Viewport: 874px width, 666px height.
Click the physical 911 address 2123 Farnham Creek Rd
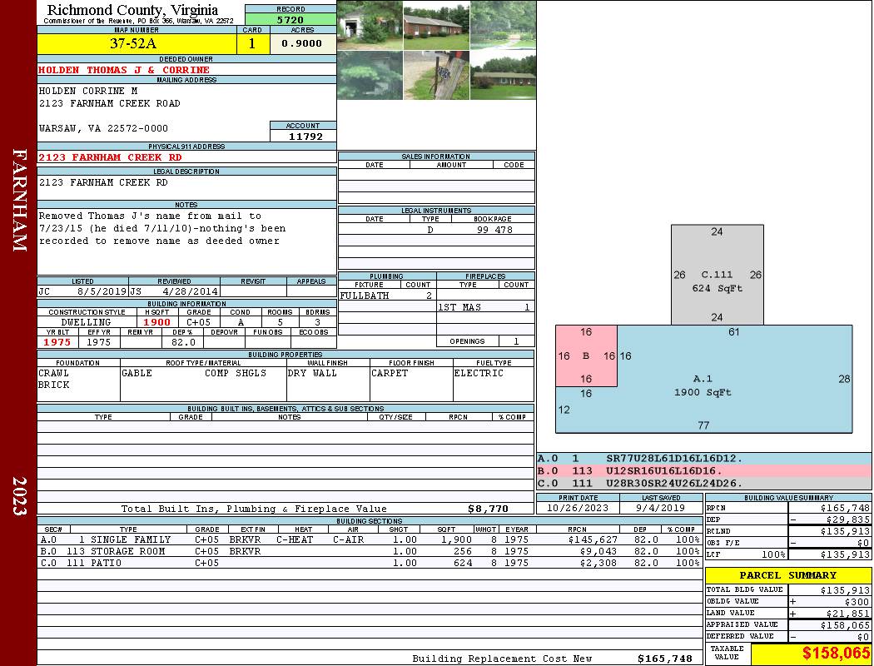[111, 157]
